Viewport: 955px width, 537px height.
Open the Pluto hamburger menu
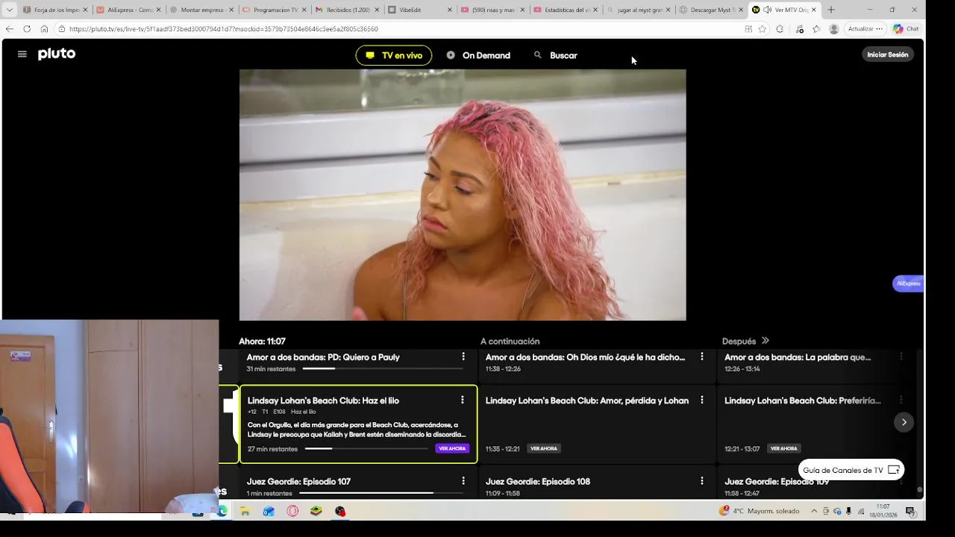point(22,54)
